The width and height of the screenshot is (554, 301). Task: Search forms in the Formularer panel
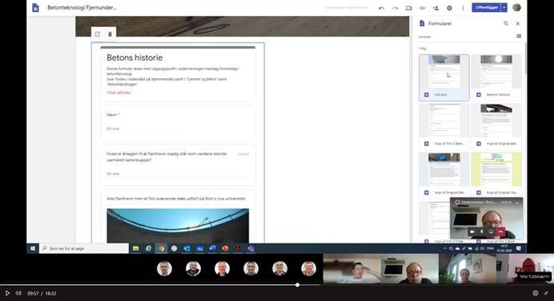pyautogui.click(x=506, y=24)
